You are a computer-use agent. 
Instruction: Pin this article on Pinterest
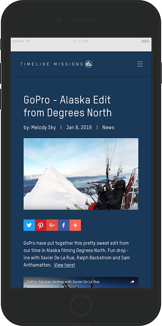click(x=41, y=225)
